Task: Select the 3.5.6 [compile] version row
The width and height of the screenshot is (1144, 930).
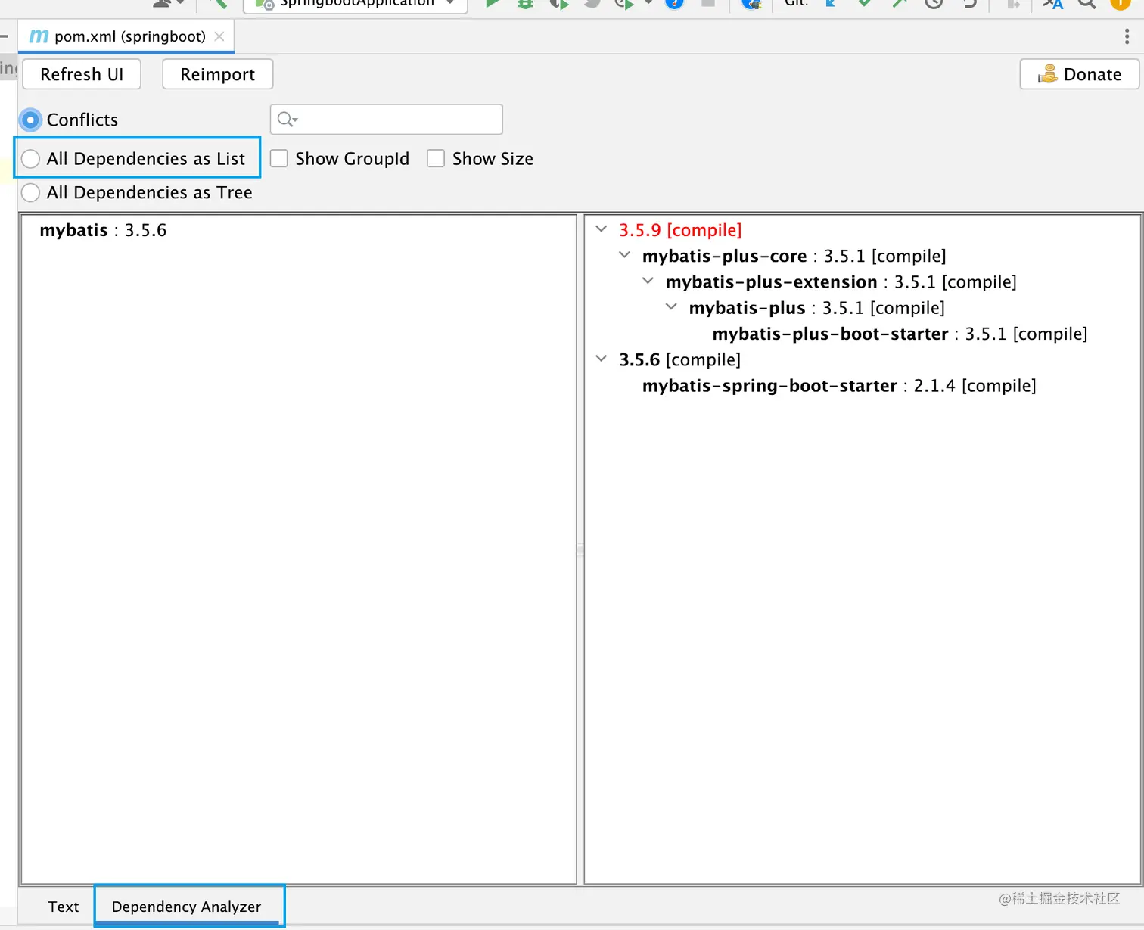Action: (680, 359)
